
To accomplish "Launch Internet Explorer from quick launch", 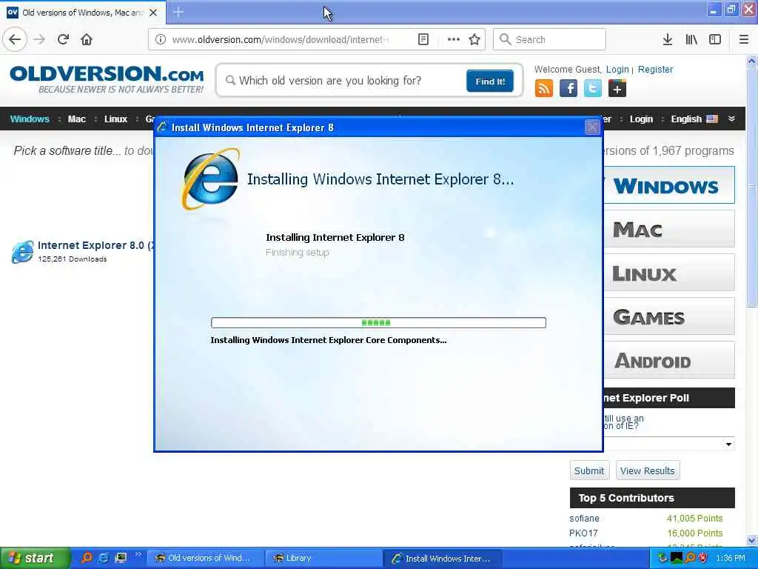I will coord(103,558).
